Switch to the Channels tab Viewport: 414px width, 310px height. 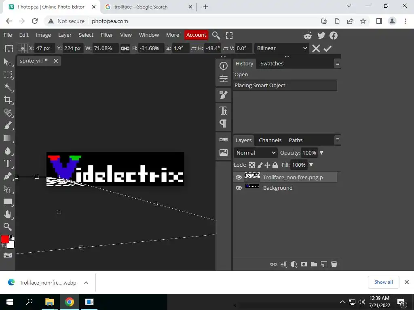coord(270,140)
